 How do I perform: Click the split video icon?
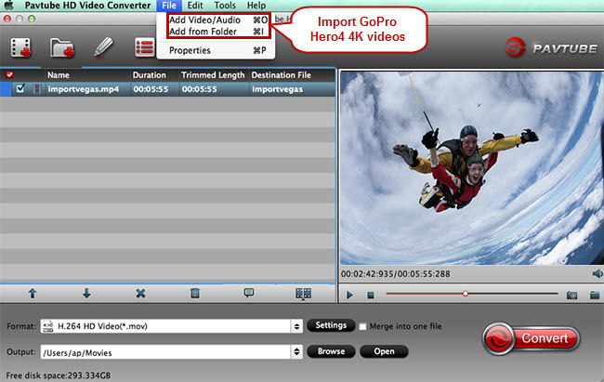[x=303, y=294]
